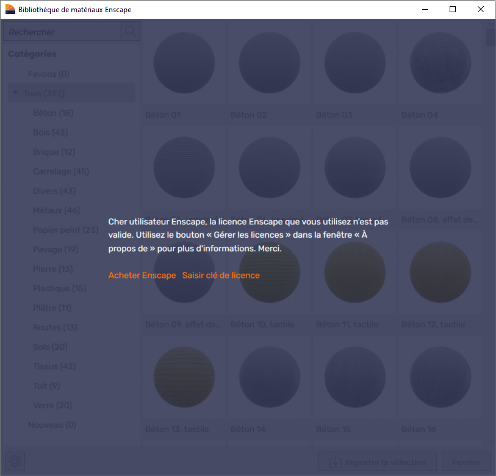Select the Béton 13, tactile material sphere
The image size is (496, 476).
184,377
